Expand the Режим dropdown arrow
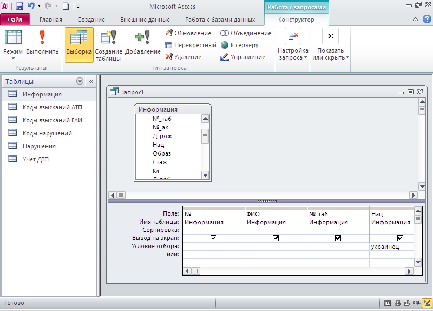 tap(13, 59)
